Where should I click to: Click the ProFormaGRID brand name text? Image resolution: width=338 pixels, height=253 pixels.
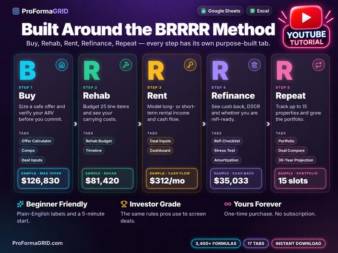45,11
